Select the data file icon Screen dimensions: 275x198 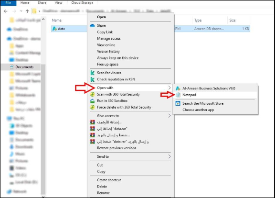(55, 29)
